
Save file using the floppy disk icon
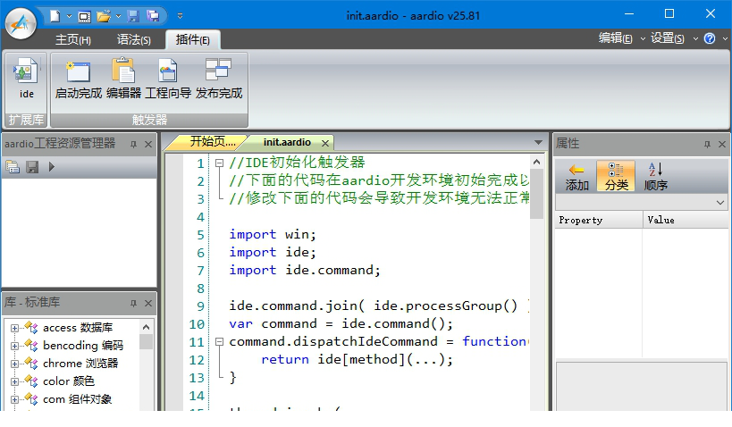click(x=133, y=16)
